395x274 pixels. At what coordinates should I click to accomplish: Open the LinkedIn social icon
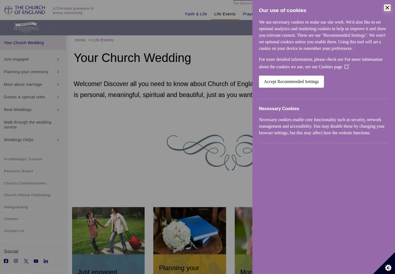point(46,261)
